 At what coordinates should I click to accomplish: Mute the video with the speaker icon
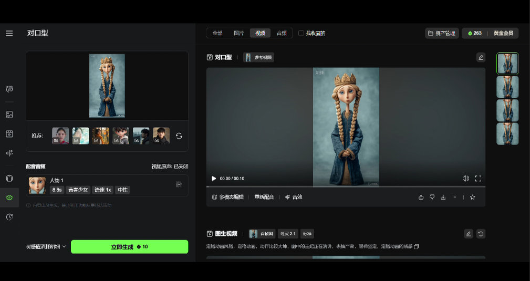pos(465,179)
